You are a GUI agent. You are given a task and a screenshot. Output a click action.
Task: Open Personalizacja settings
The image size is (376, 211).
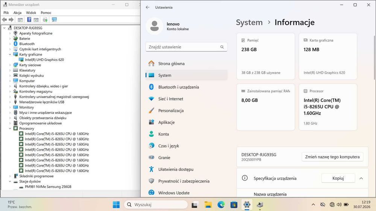(x=186, y=111)
